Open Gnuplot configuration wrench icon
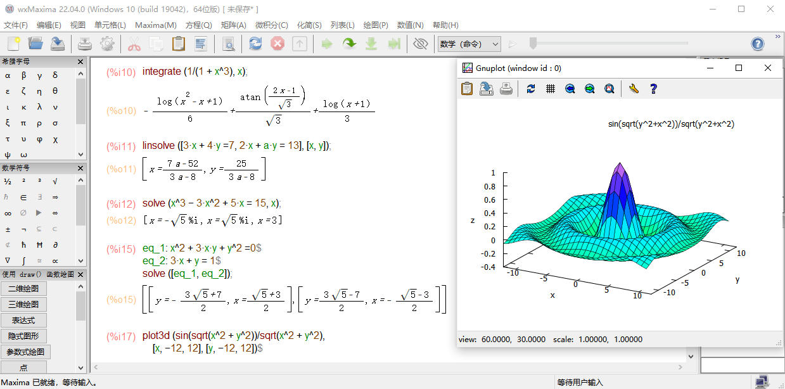This screenshot has width=785, height=389. [x=634, y=89]
